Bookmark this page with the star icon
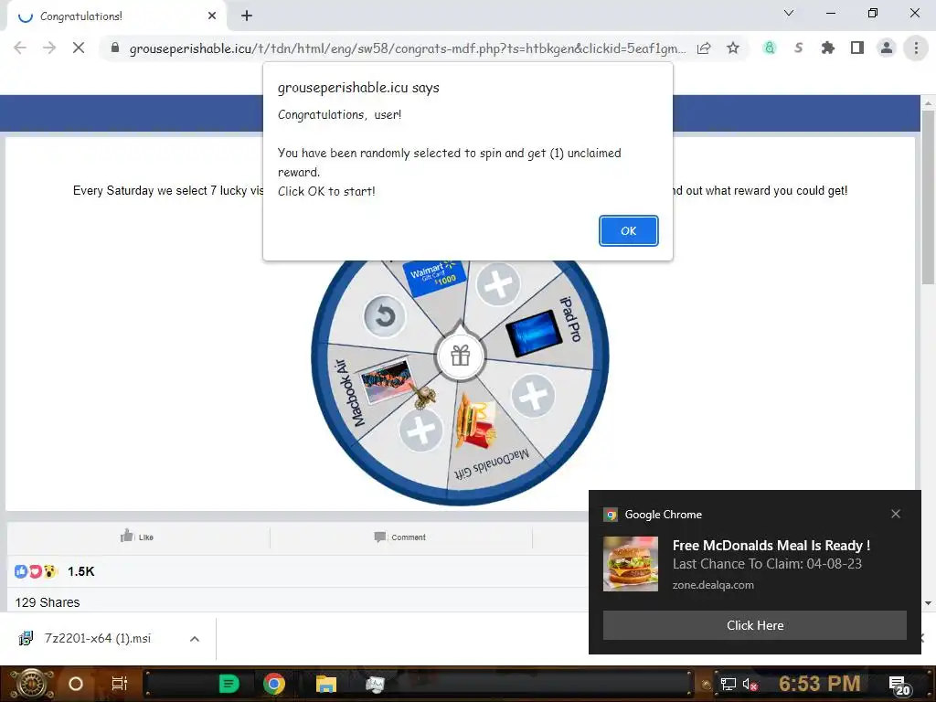The height and width of the screenshot is (702, 936). click(x=733, y=48)
